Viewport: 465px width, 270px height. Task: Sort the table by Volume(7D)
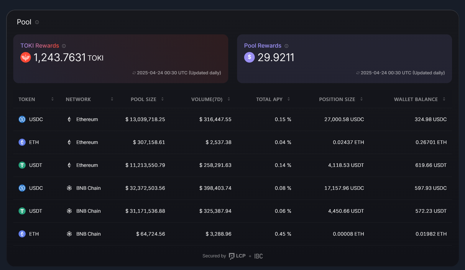point(229,99)
